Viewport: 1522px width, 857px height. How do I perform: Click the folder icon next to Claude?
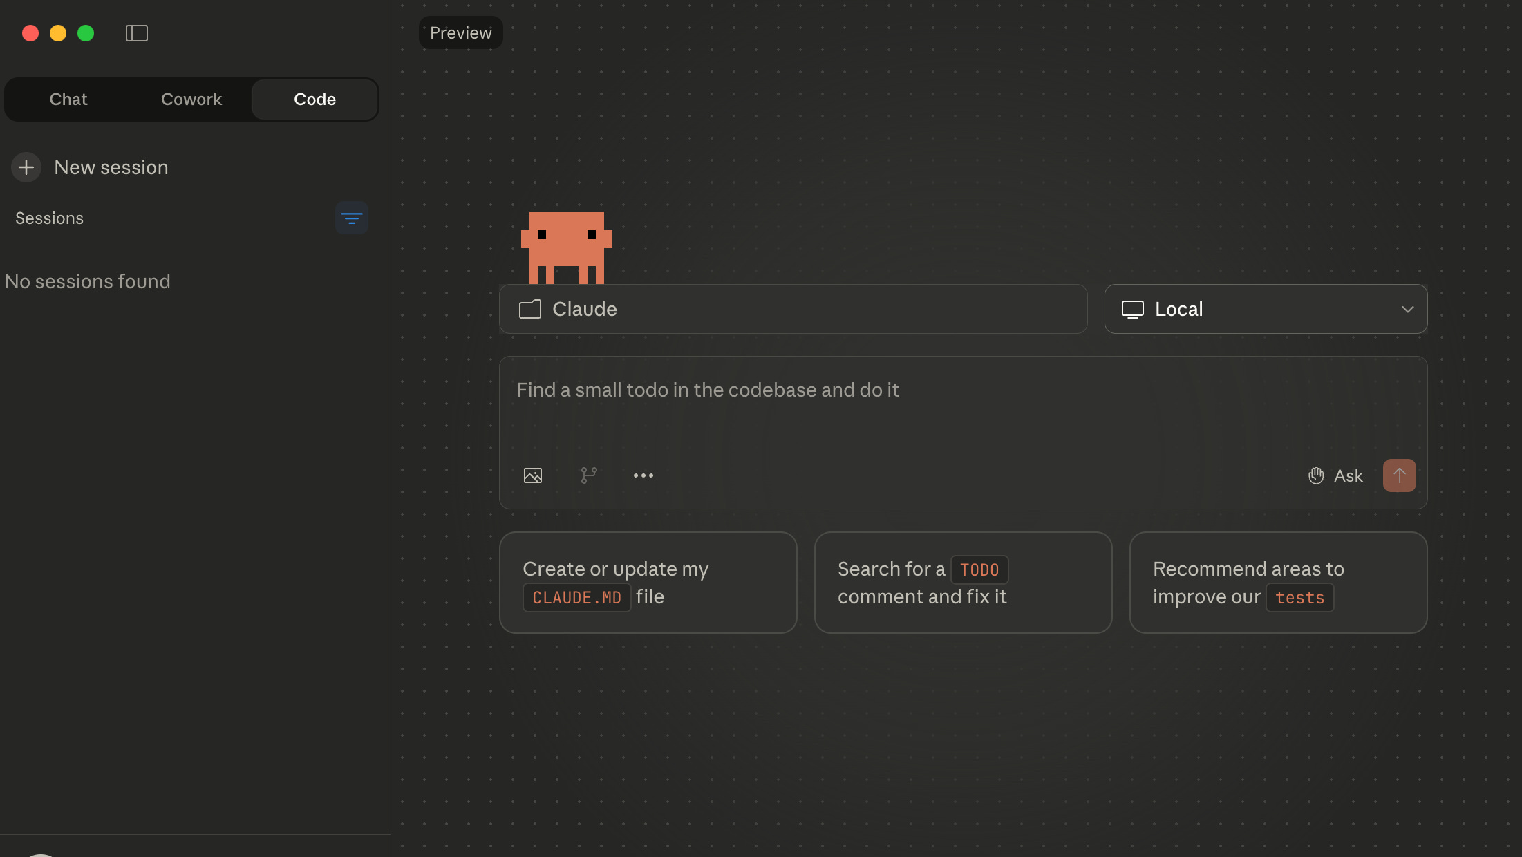point(530,309)
